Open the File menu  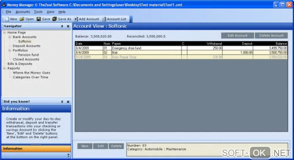8,12
